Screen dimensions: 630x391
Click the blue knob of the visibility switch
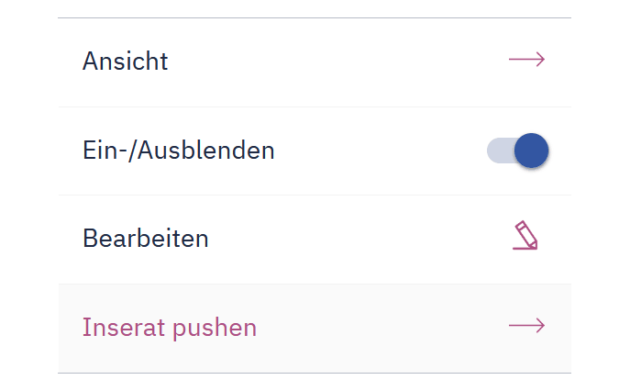531,151
